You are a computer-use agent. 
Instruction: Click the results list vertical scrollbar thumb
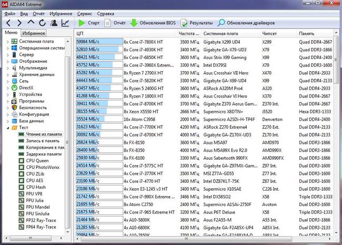pos(336,60)
